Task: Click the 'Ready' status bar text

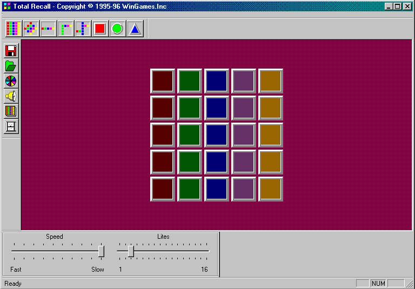Action: (13, 284)
